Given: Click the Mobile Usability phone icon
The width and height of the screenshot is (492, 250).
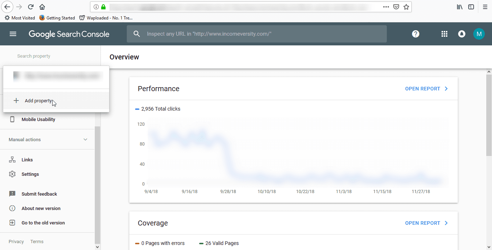Looking at the screenshot, I should pos(12,119).
